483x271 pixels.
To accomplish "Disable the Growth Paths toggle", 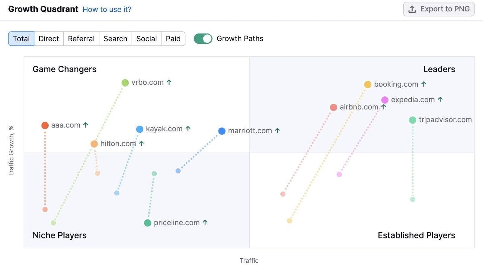I will click(x=203, y=39).
